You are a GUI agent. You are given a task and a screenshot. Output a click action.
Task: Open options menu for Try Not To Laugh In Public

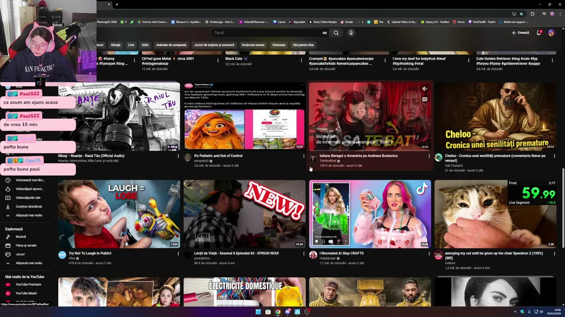point(178,254)
